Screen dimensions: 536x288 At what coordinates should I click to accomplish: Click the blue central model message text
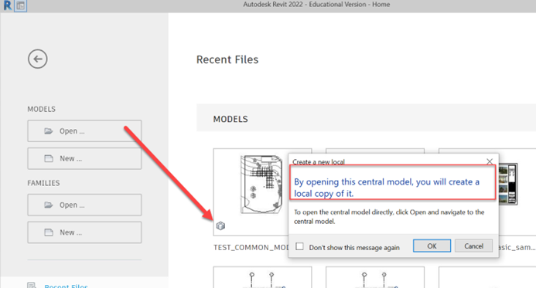pos(387,188)
